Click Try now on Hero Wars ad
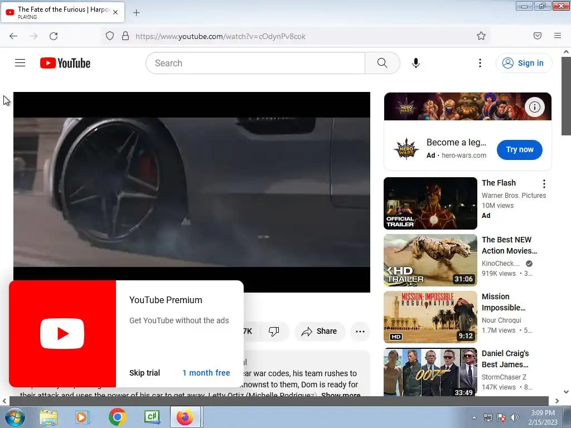571x428 pixels. (520, 149)
